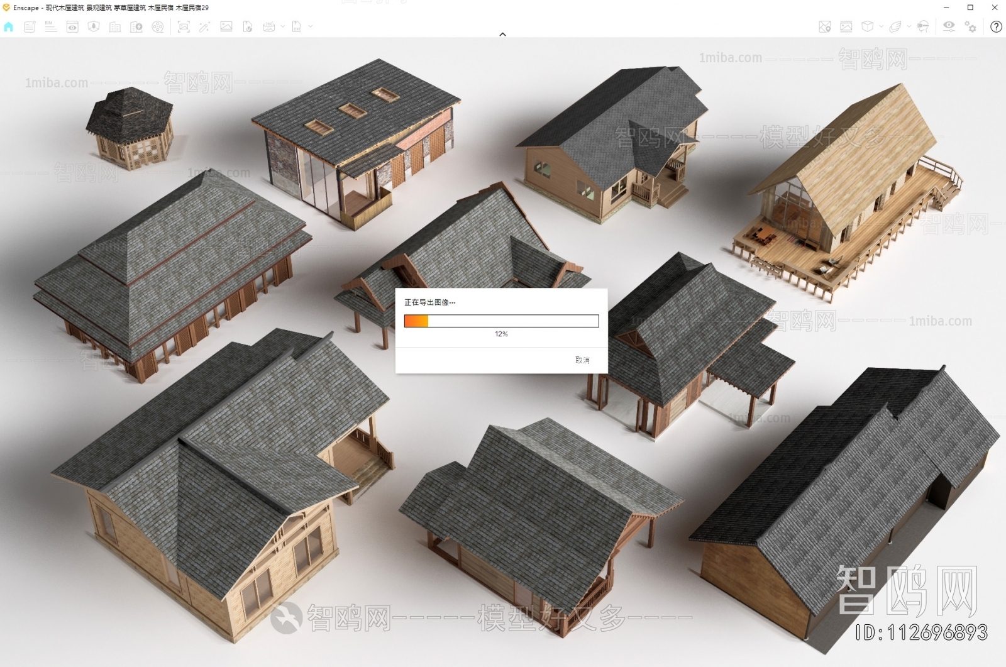Click the batch render image icon
This screenshot has height=667, width=1006.
point(846,26)
